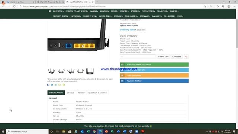Screen dimensions: 238x134
Task: Refresh the current page
Action: (14, 6)
